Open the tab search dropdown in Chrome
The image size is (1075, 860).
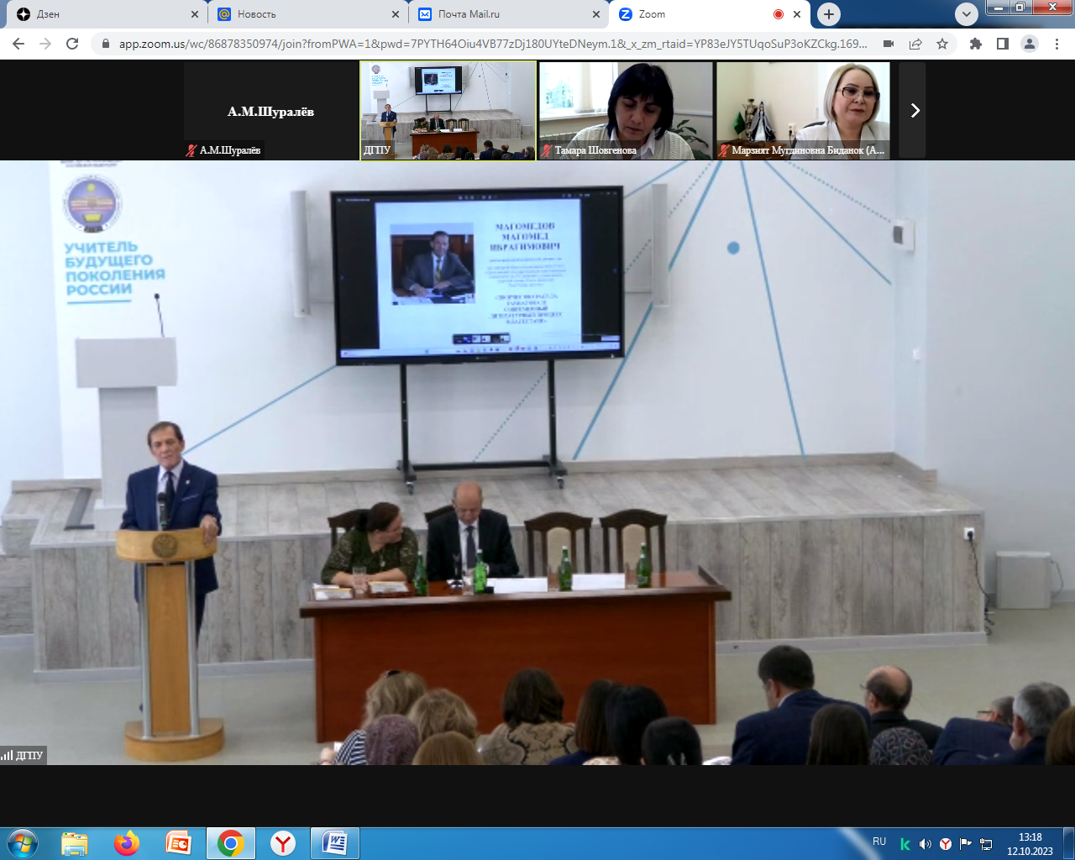coord(967,13)
